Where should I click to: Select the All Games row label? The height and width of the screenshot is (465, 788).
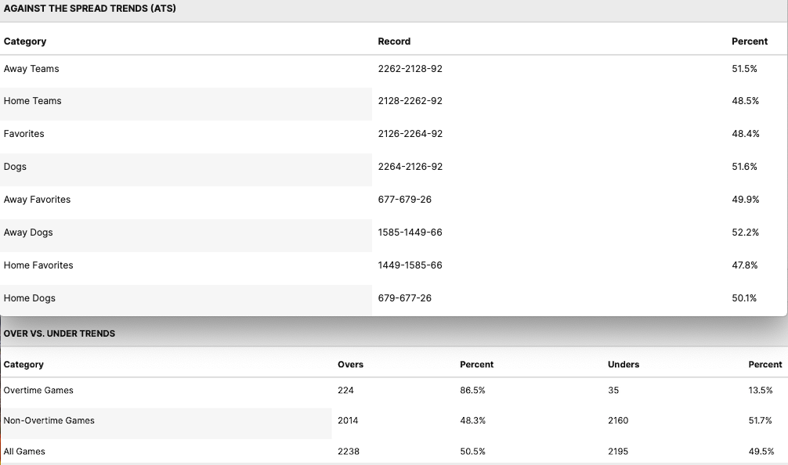click(x=24, y=452)
